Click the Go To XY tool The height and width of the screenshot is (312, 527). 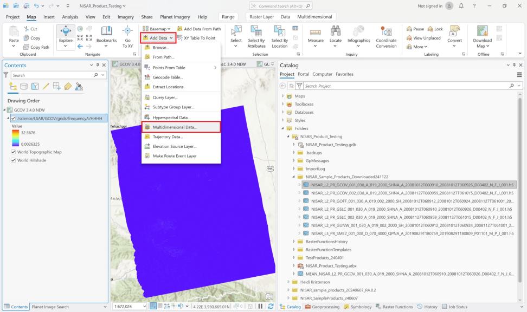click(127, 37)
